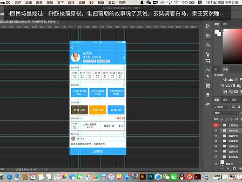This screenshot has width=242, height=182.
Task: Switch to the 路径 tab
Action: (x=234, y=100)
